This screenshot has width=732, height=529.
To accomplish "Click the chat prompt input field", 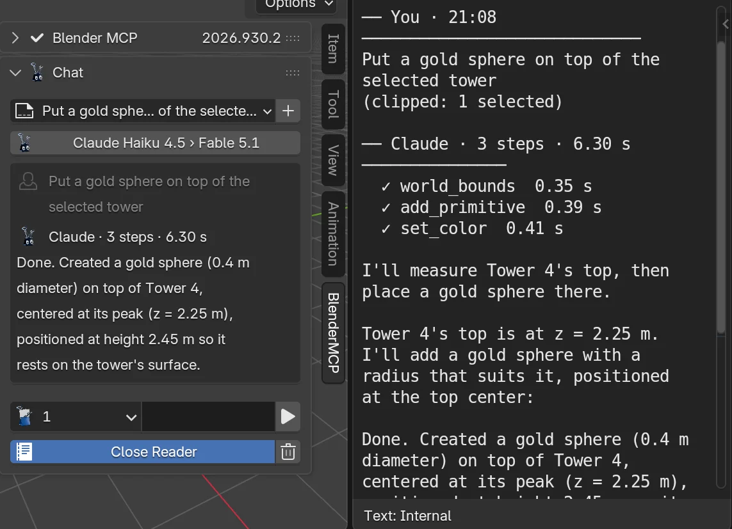I will 208,416.
